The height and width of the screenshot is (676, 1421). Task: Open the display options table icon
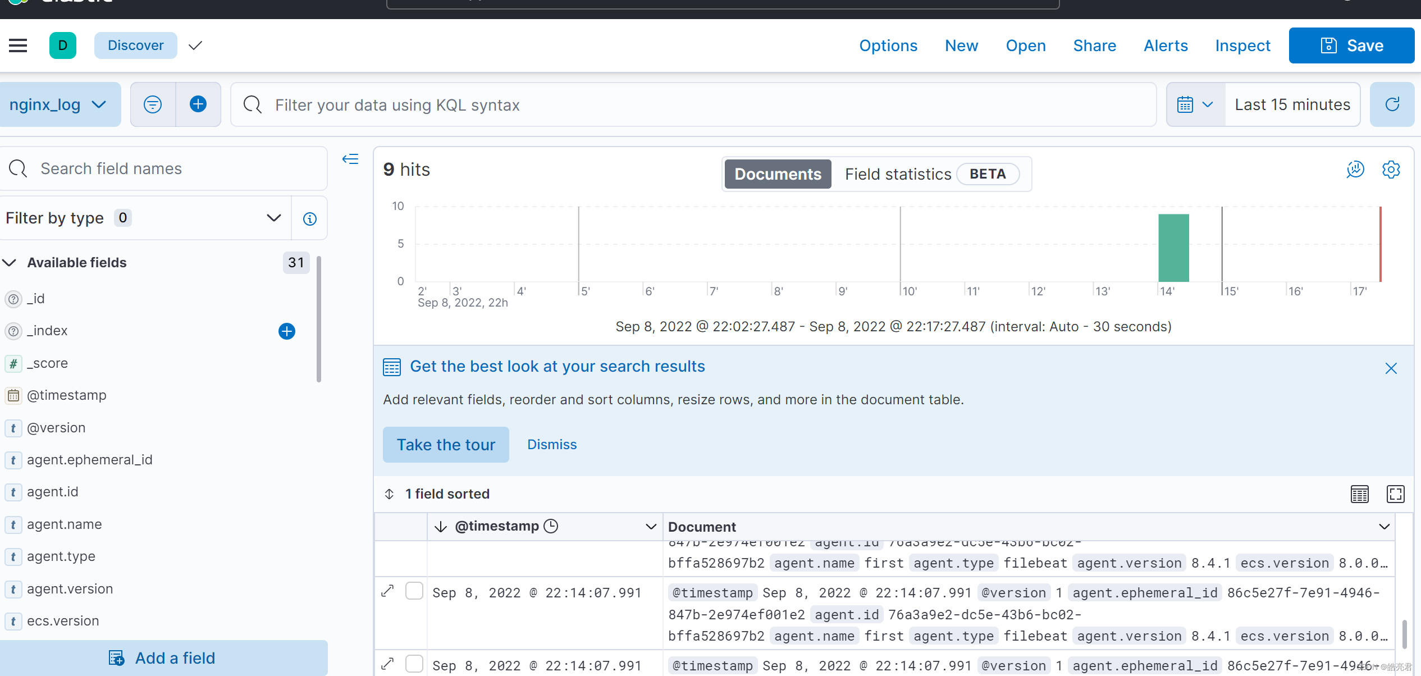pos(1360,494)
